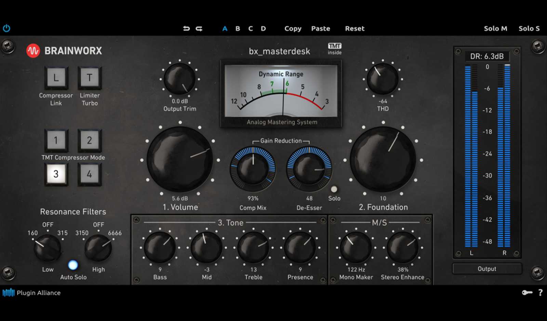Click the Output label below the level meters
Viewport: 547px width, 321px height.
[487, 269]
